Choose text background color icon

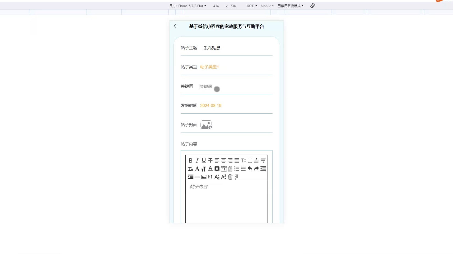tap(217, 169)
